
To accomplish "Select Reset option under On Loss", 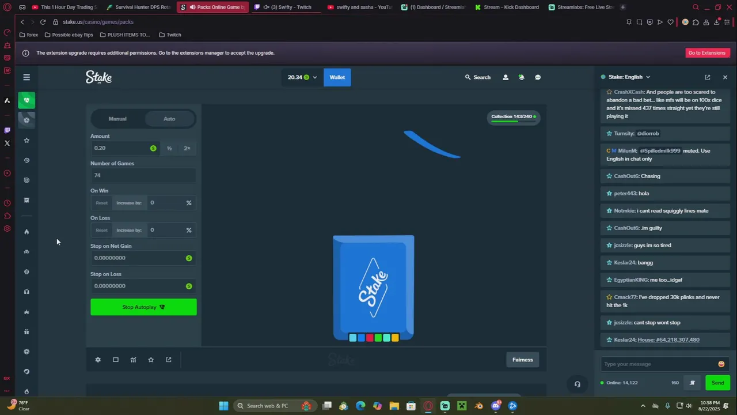I will point(102,230).
